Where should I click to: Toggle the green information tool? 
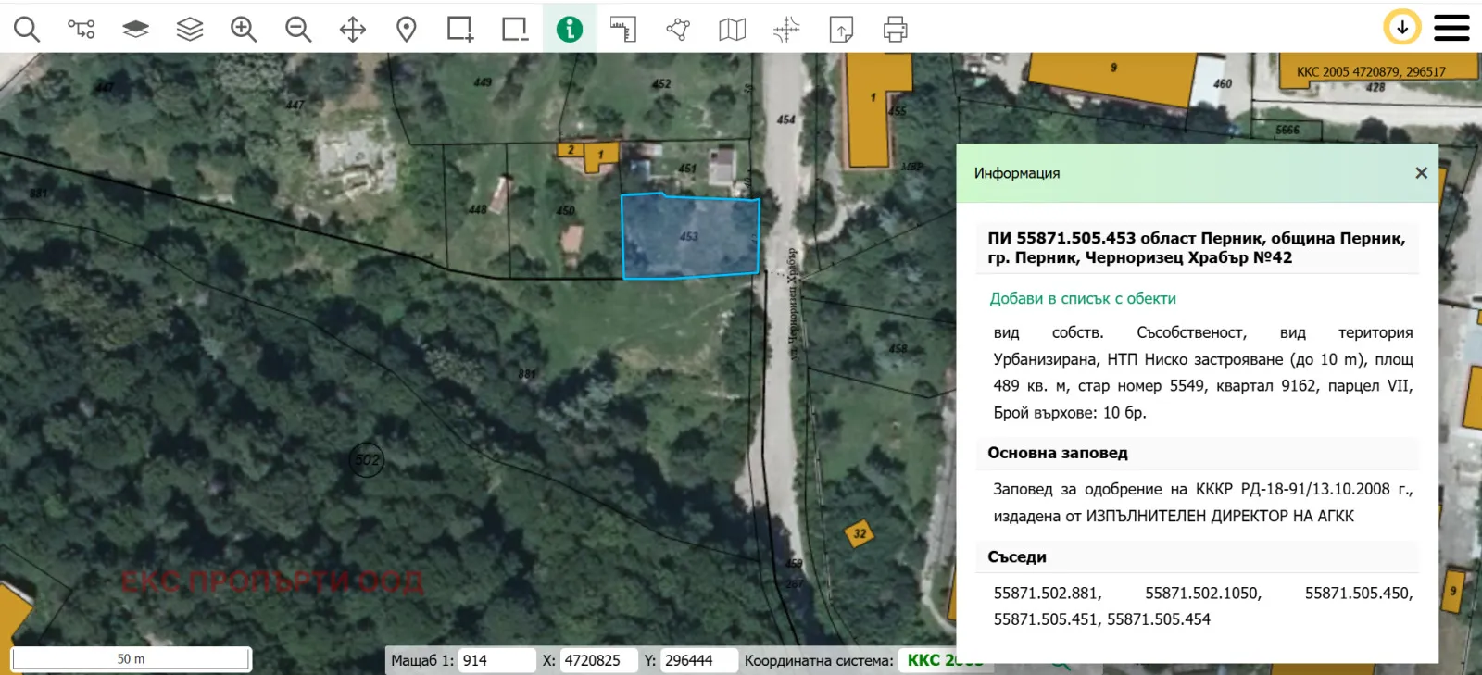(570, 29)
